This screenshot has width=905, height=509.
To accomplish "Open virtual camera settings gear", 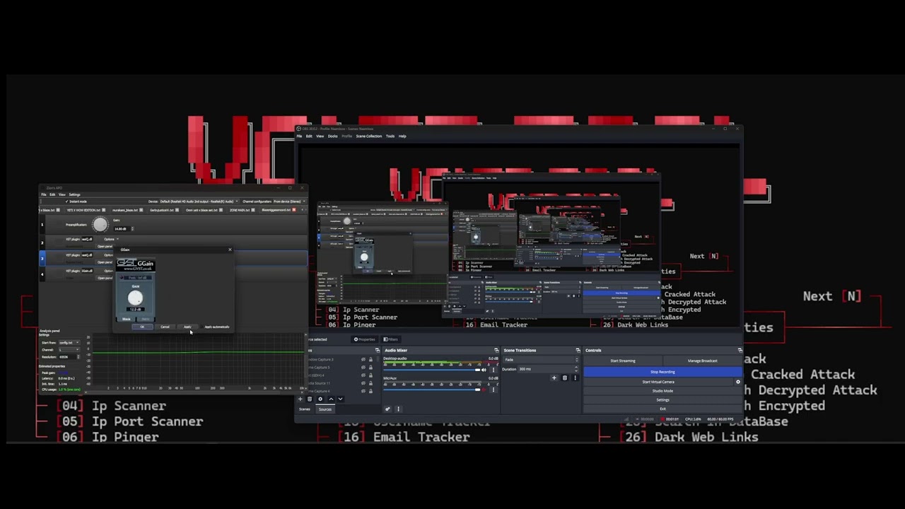I will [738, 382].
